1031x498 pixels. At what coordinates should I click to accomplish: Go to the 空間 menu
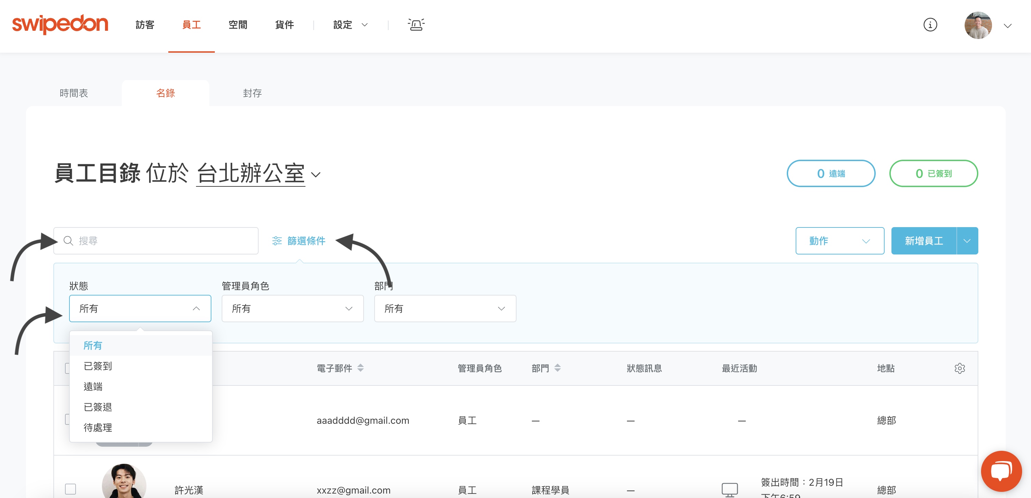(x=238, y=25)
